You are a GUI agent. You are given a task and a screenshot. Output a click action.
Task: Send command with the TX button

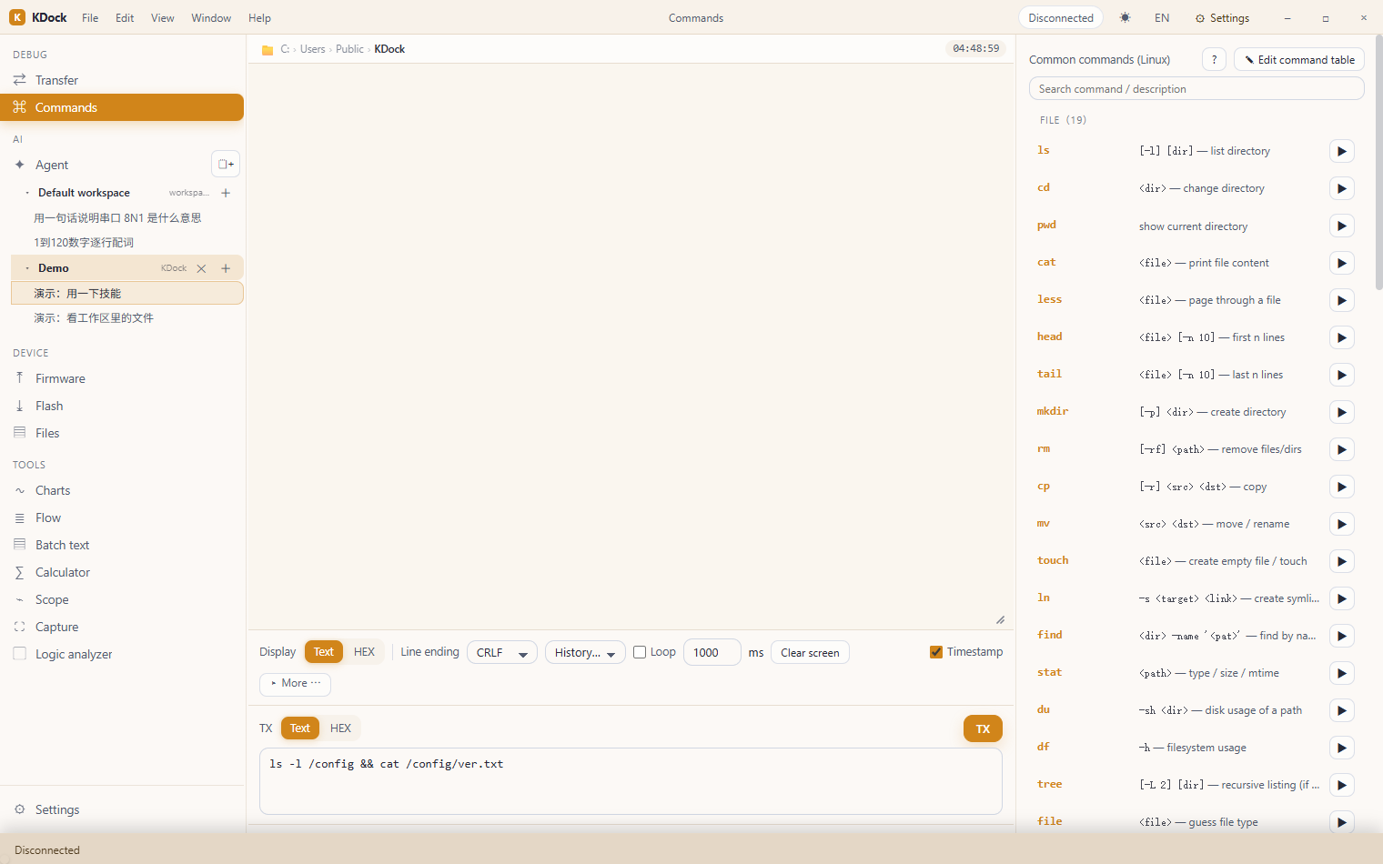coord(983,728)
